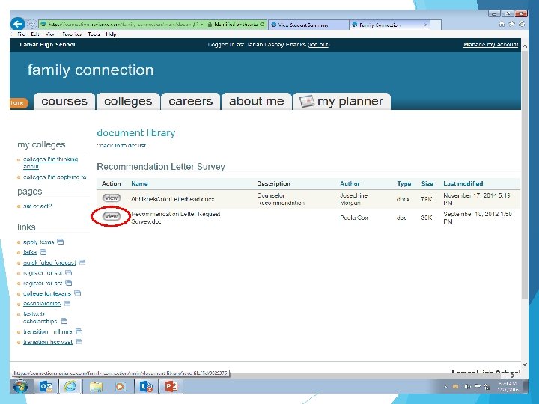Click the security lock icon
Image resolution: width=539 pixels, height=404 pixels.
[x=210, y=25]
